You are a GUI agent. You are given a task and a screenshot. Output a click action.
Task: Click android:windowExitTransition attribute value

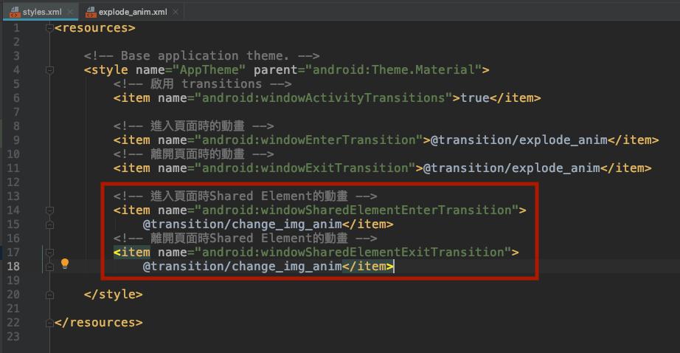pyautogui.click(x=305, y=168)
